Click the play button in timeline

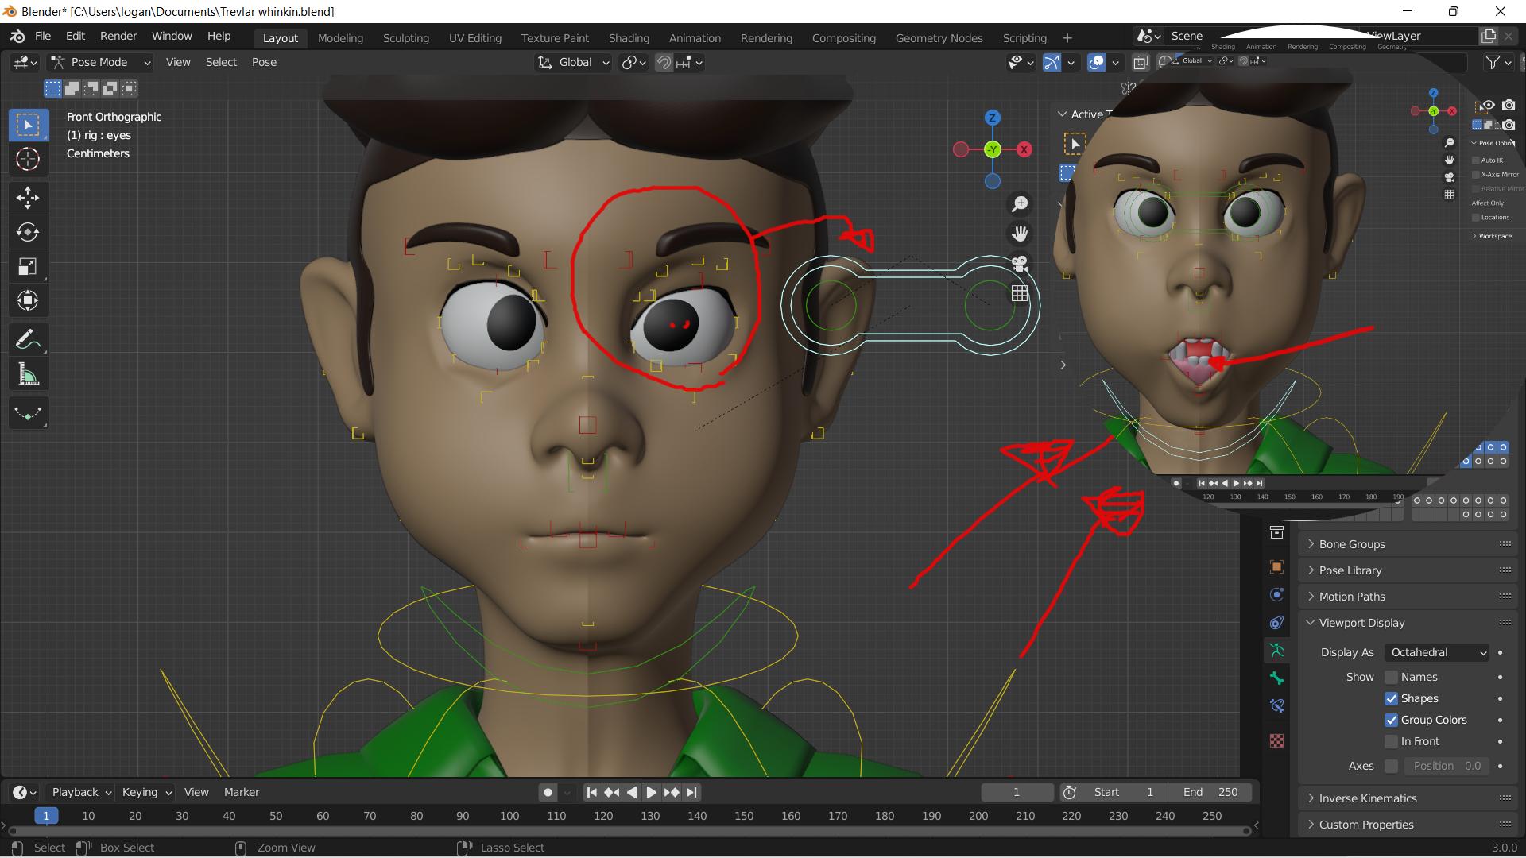click(650, 792)
